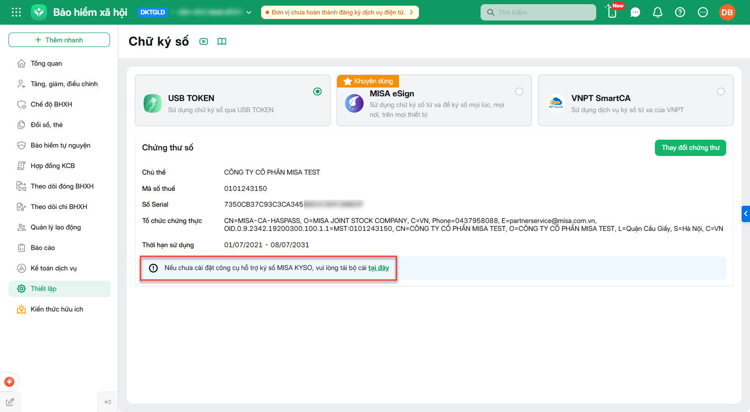Open the edit note pencil icon
This screenshot has height=412, width=750.
10,402
